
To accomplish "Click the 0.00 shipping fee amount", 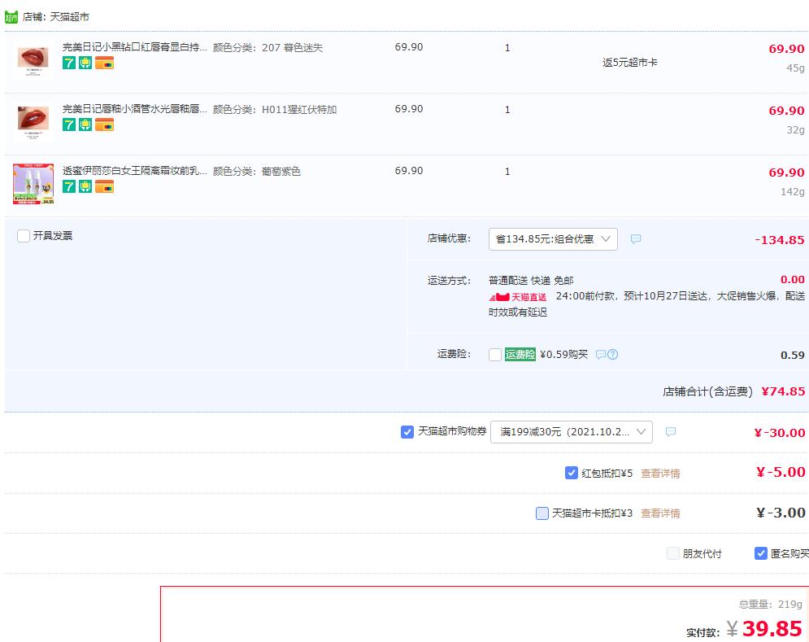I will (x=793, y=279).
